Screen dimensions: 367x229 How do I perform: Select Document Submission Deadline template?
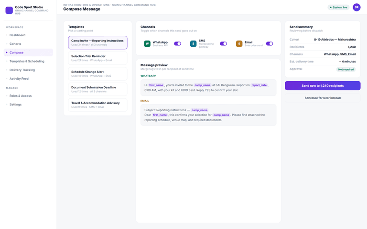coord(97,89)
